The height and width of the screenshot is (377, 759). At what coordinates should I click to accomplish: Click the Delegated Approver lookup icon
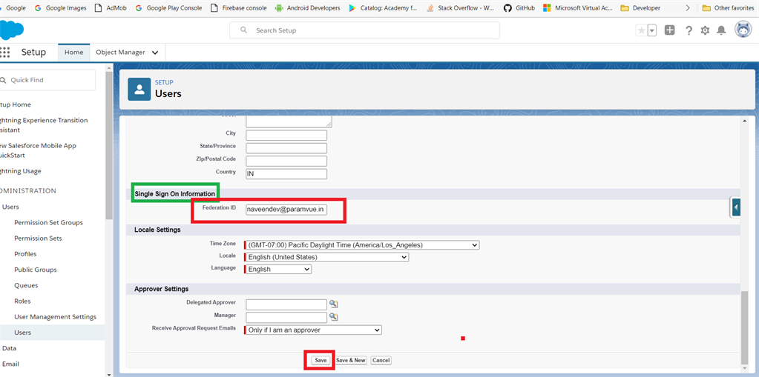pos(334,304)
